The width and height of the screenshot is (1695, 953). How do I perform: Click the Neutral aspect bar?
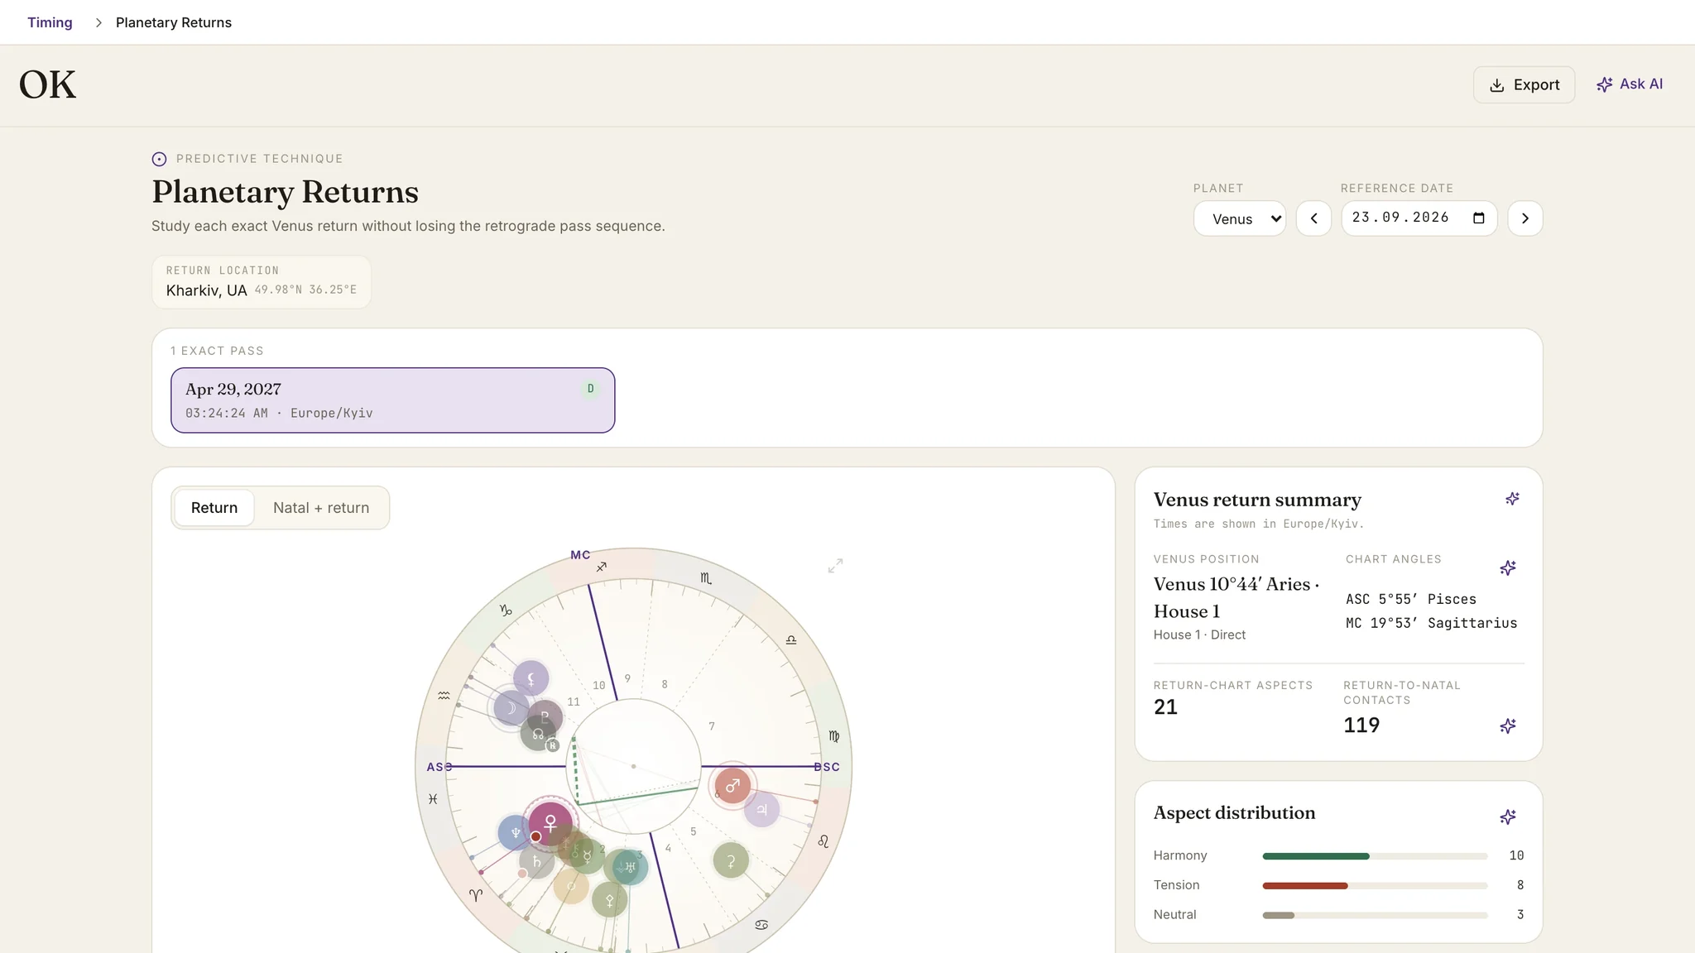click(1375, 915)
